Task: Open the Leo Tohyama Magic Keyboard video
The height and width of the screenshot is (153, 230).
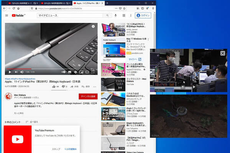Action: click(113, 129)
